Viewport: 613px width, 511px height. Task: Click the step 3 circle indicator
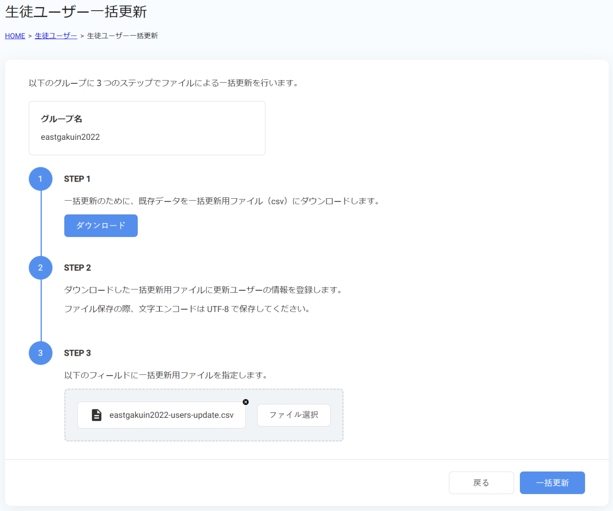click(x=40, y=353)
